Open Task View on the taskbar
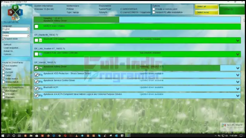The width and height of the screenshot is (246, 138). pyautogui.click(x=19, y=136)
